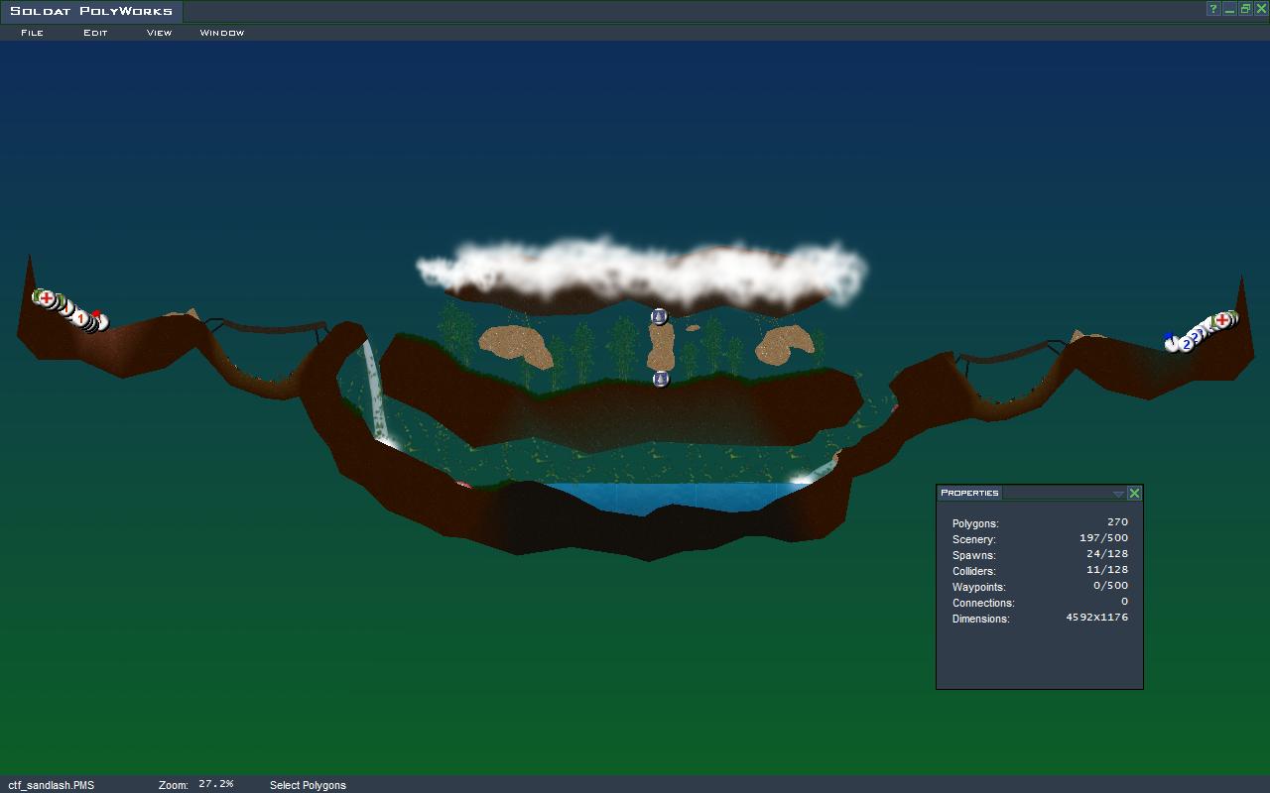Screen dimensions: 1270x793
Task: Click the zoom percentage value in status bar
Action: (215, 784)
